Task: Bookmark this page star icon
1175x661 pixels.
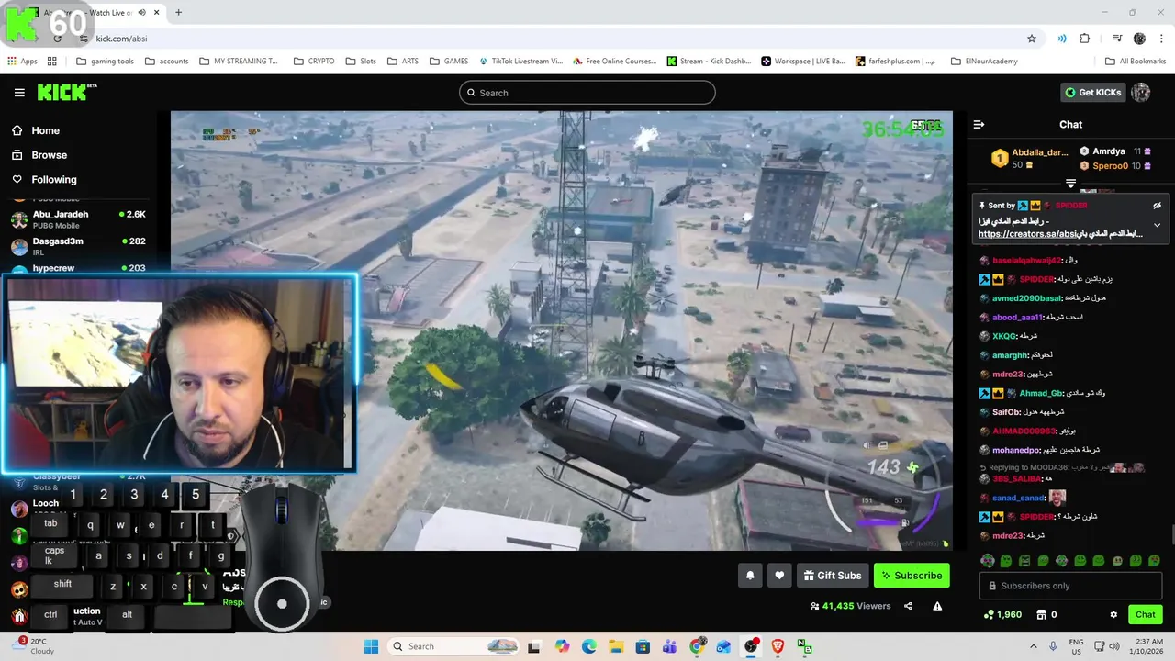Action: (1032, 39)
